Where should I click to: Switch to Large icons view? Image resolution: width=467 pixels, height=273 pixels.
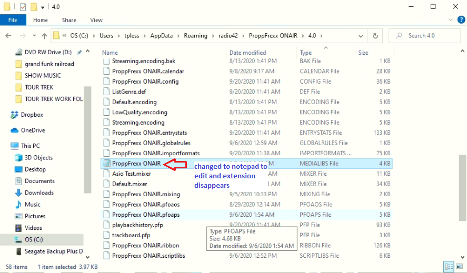pos(460,267)
